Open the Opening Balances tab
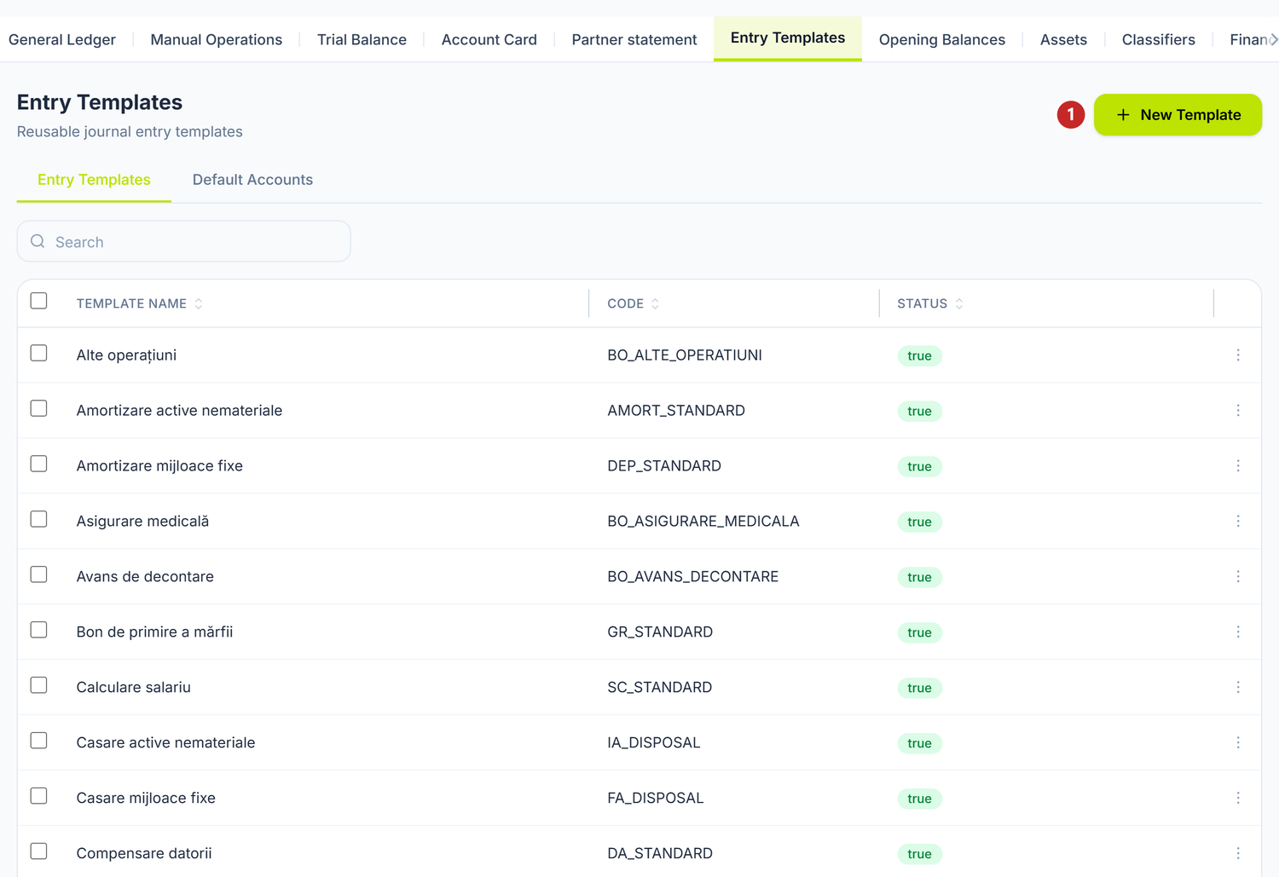 (942, 39)
